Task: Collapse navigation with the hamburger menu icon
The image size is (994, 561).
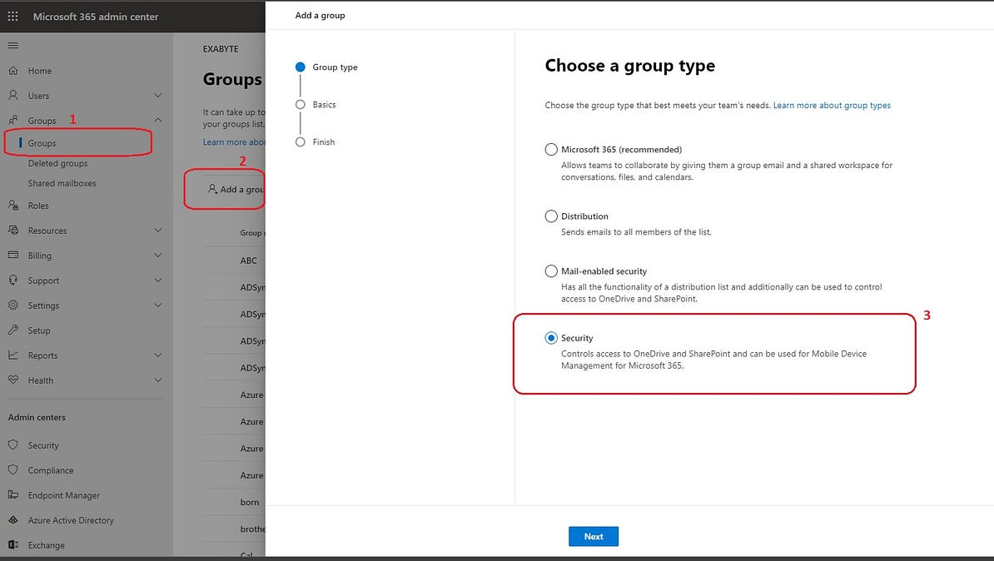Action: [x=12, y=46]
